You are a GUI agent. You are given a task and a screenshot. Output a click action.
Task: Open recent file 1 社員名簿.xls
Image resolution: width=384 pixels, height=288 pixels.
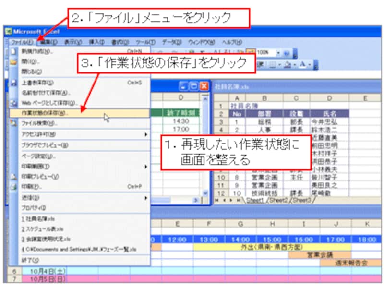tap(80, 219)
